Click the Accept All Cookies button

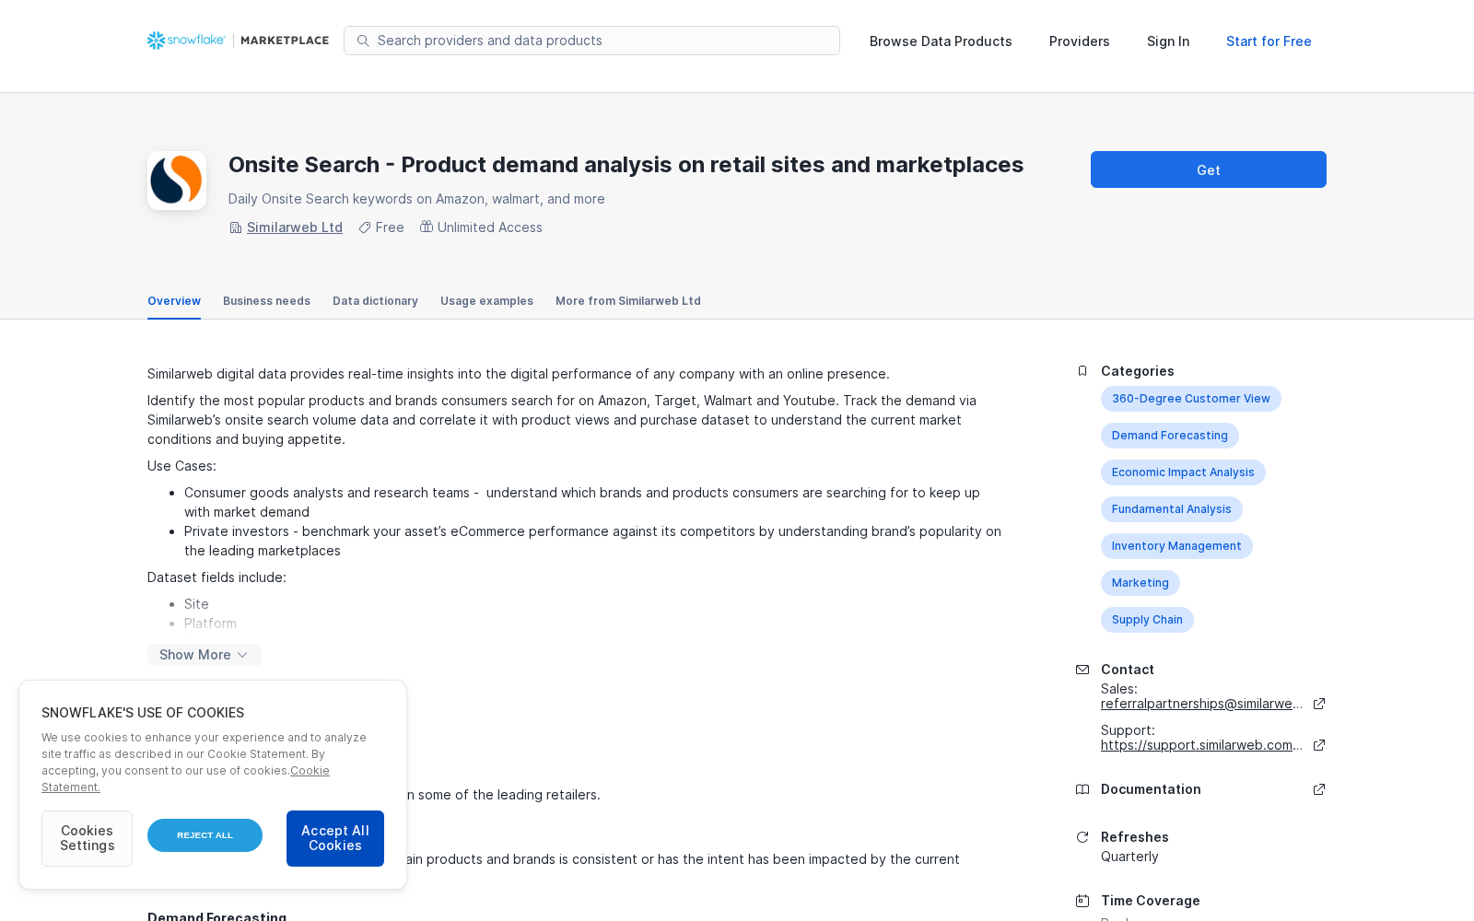pos(335,838)
